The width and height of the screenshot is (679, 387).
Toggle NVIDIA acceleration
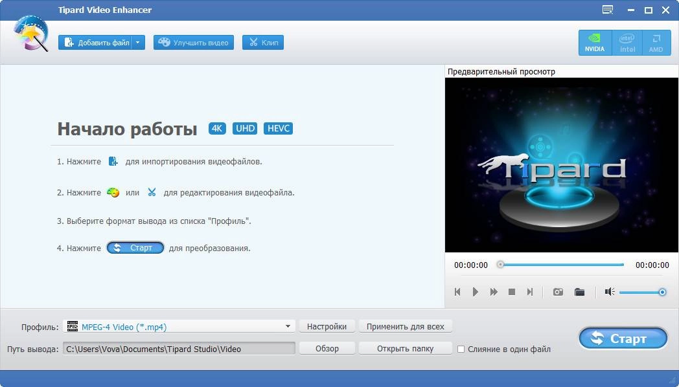click(595, 43)
